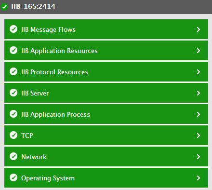Open the Network label

34,157
